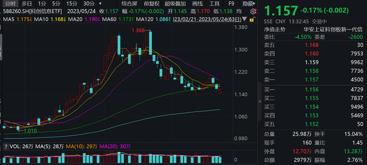The image size is (367, 165).
Task: Switch to 多日 multi-day tab
Action: pos(27,4)
